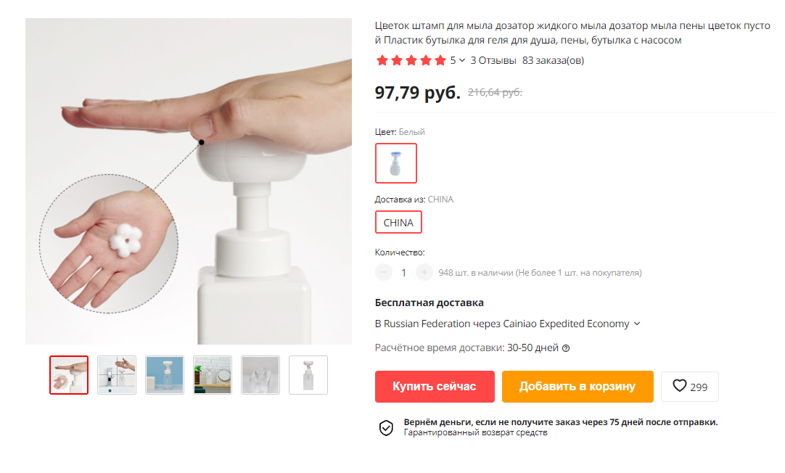Image resolution: width=785 pixels, height=473 pixels.
Task: Increase quantity with the plus button
Action: (424, 273)
